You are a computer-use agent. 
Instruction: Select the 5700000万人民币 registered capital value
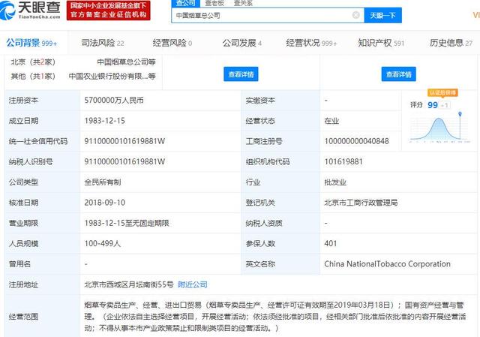(x=114, y=101)
